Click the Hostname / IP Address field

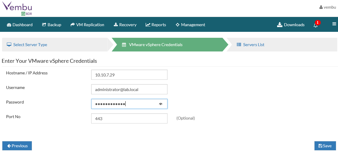(129, 75)
